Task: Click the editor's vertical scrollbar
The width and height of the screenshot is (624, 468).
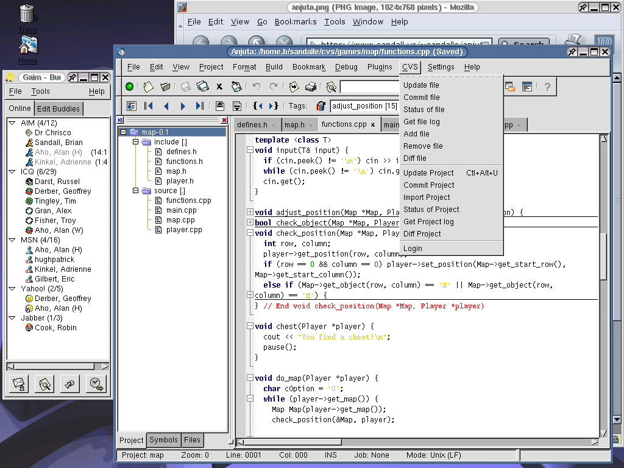Action: 603,256
